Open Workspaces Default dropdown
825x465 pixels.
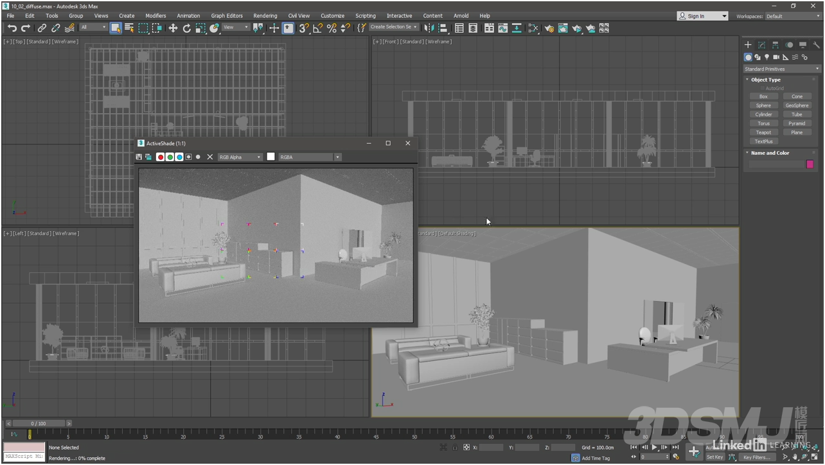point(792,16)
